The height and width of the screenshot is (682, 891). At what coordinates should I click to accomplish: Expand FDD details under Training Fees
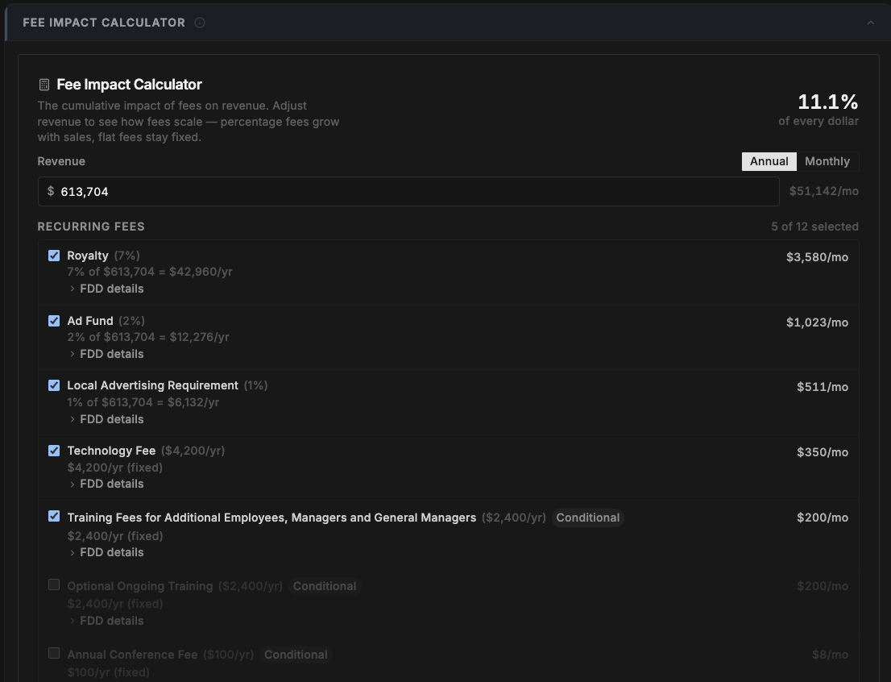point(106,553)
